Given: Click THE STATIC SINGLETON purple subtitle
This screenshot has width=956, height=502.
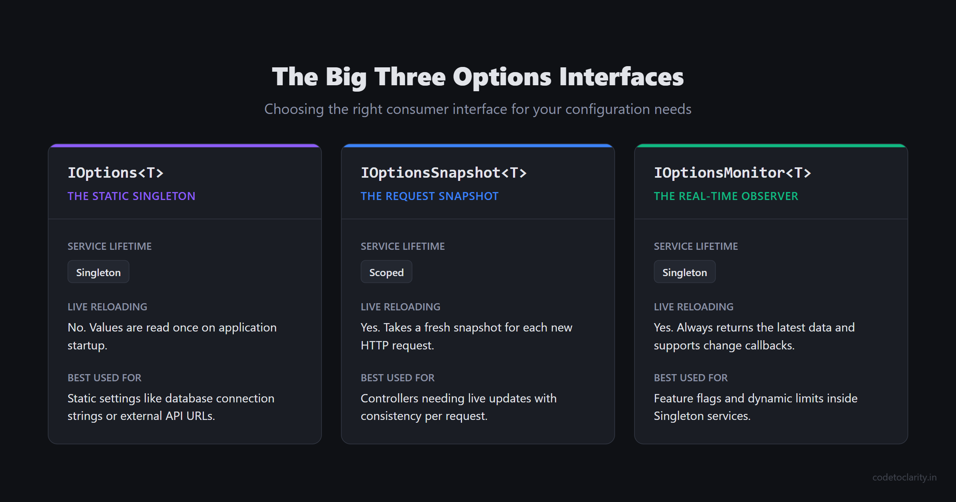Looking at the screenshot, I should (x=131, y=196).
